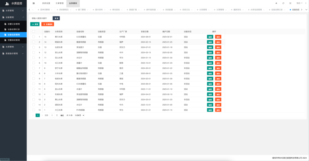Open the vertical three-dot more menu

click(x=305, y=3)
